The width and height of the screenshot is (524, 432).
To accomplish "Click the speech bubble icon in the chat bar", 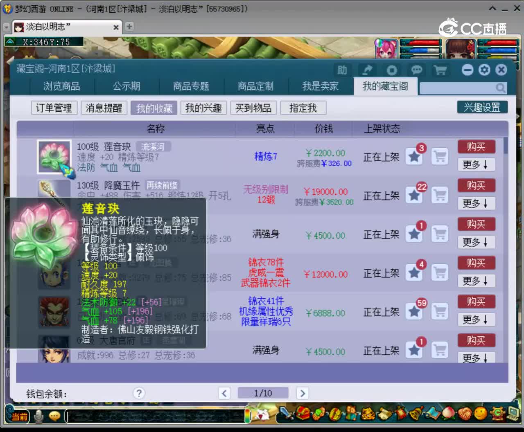I will (x=54, y=416).
